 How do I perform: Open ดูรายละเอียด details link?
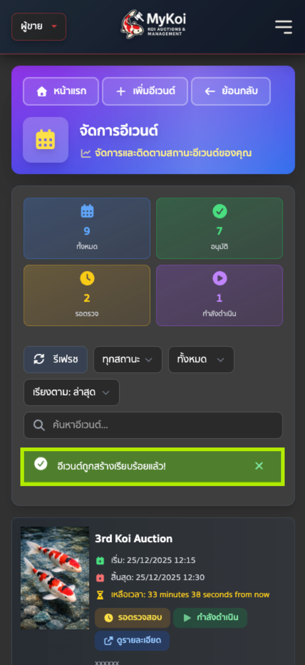132,640
